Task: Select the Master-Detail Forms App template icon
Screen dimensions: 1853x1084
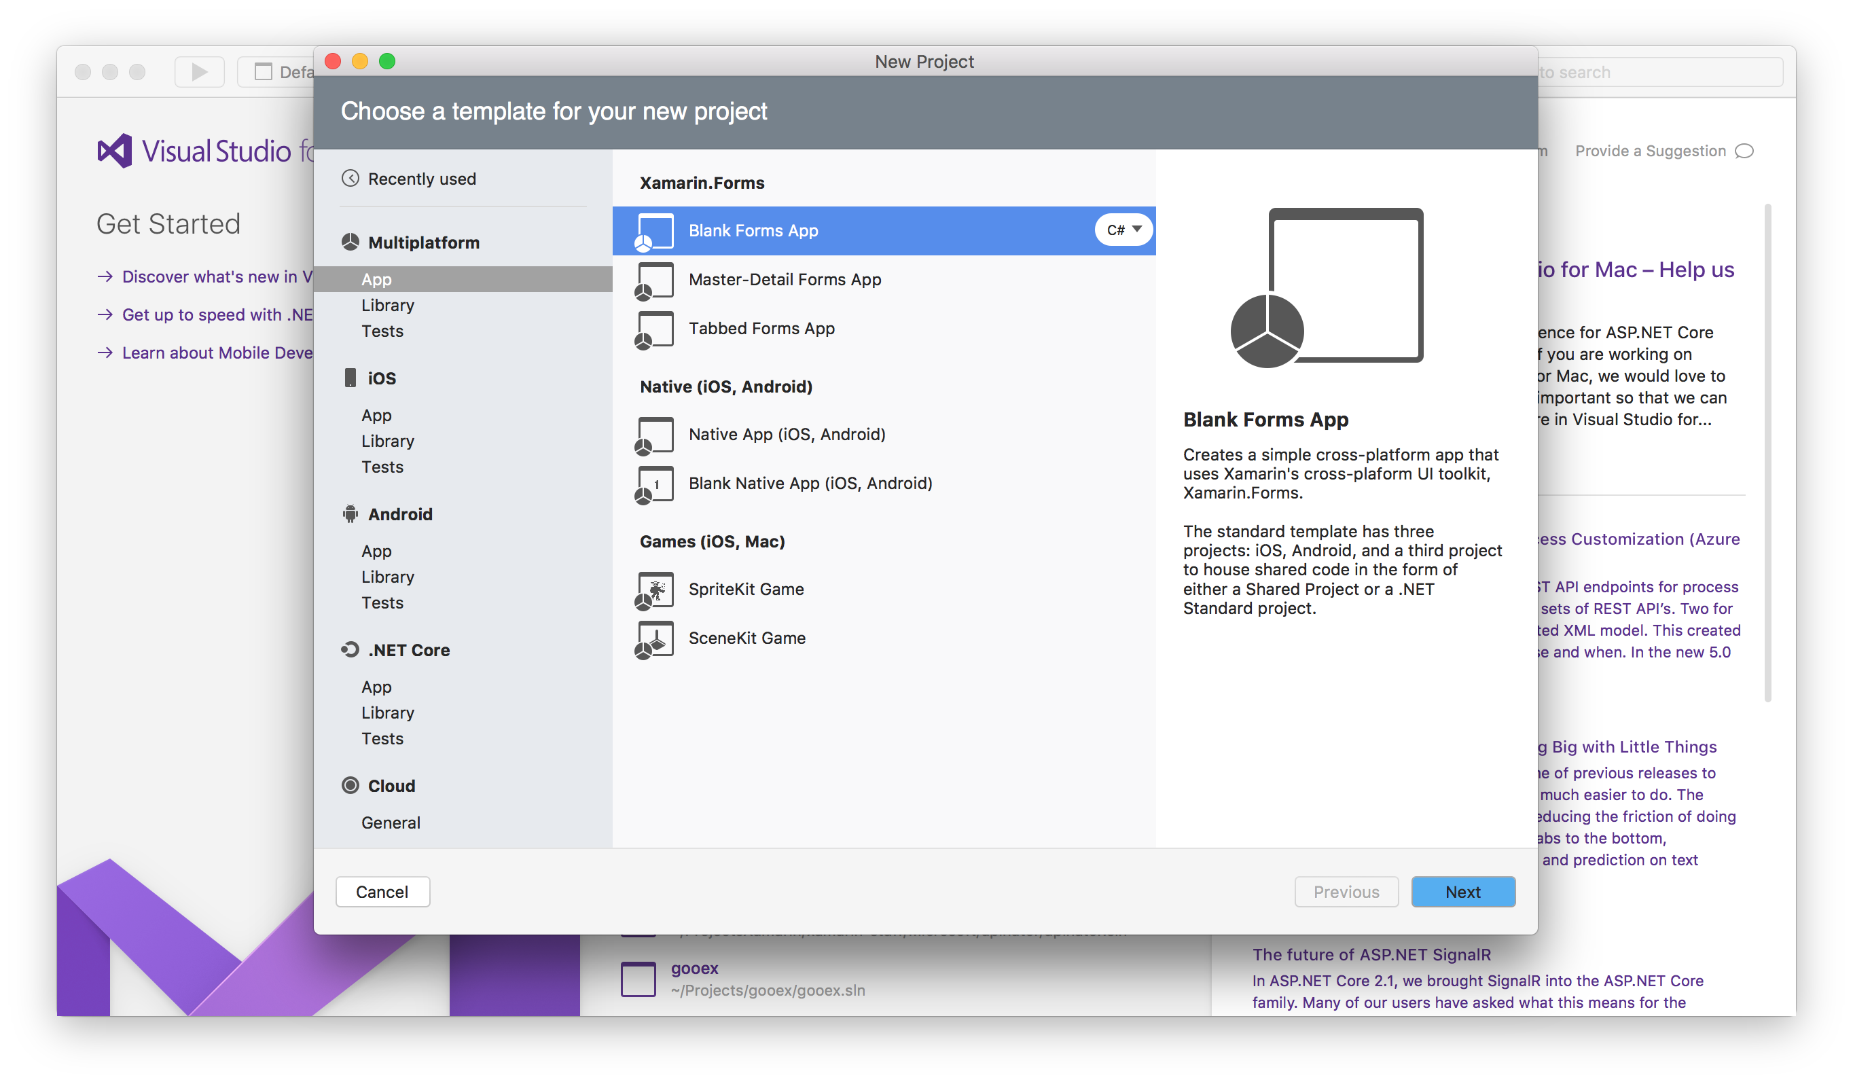Action: (653, 281)
